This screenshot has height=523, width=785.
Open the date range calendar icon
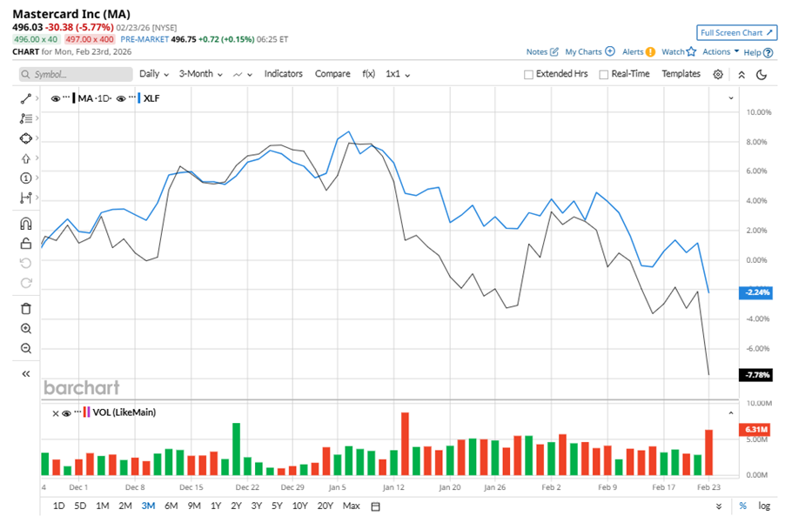click(x=375, y=506)
